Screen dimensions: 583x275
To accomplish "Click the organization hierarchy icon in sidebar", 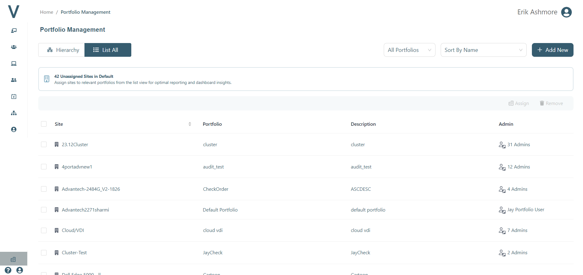I will (x=14, y=113).
